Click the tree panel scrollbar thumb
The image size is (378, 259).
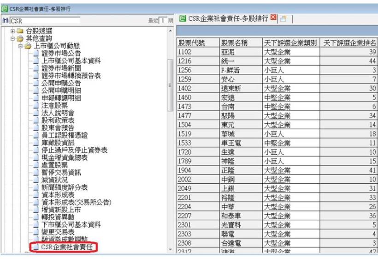(170, 85)
